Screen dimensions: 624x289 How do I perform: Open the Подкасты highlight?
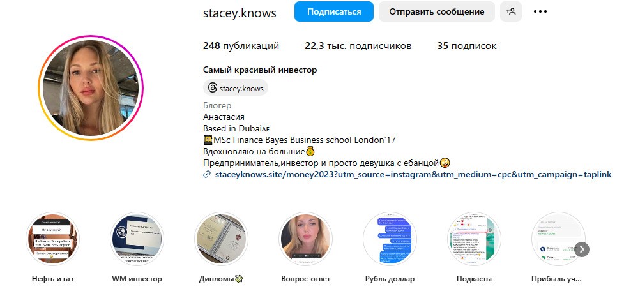[x=474, y=239]
